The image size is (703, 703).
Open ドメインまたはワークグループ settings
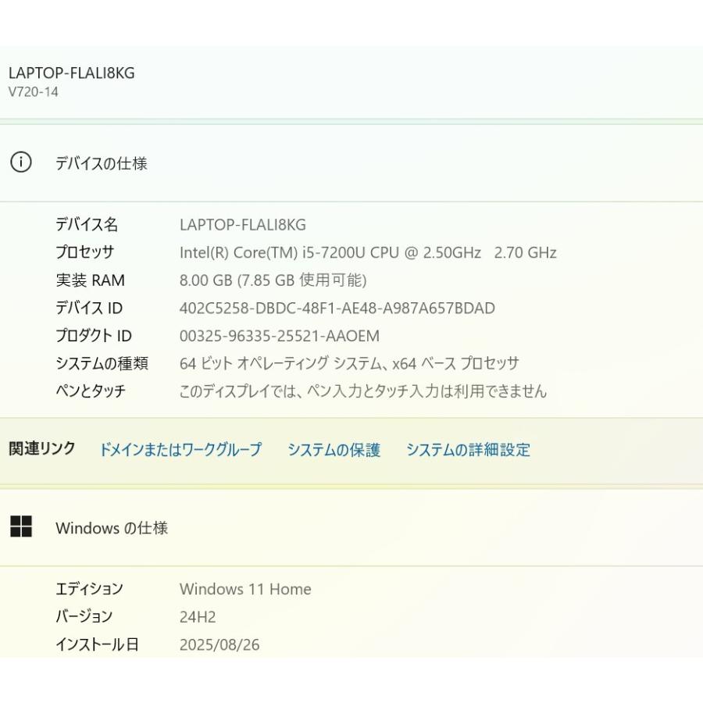pyautogui.click(x=180, y=449)
